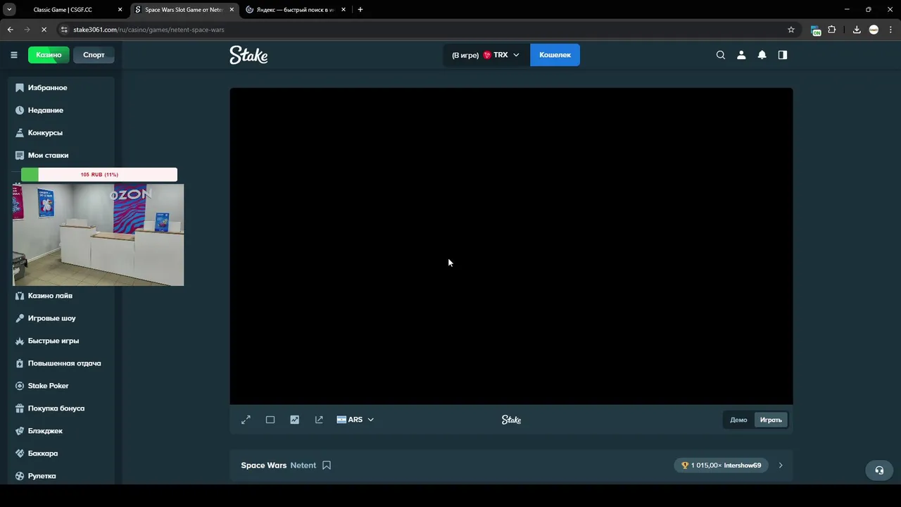Open the hamburger sidebar menu
The width and height of the screenshot is (901, 507).
(13, 55)
